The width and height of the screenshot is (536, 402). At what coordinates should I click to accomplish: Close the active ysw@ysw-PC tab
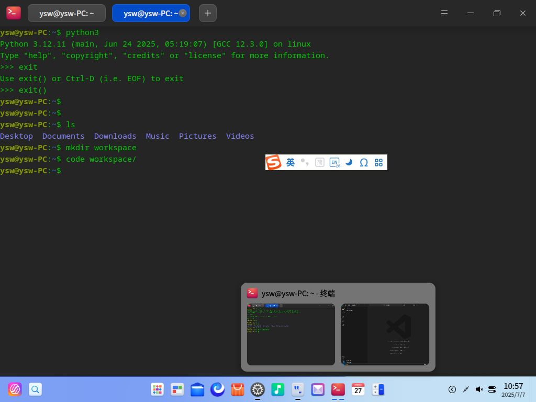point(183,13)
